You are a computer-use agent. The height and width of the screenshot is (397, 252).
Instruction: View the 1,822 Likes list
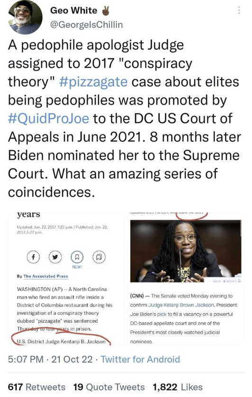point(178,387)
